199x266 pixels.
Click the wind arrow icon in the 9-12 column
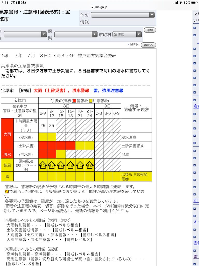52,165
